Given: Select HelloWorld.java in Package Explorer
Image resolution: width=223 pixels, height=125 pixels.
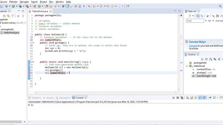Looking at the screenshot, I should click(10, 33).
